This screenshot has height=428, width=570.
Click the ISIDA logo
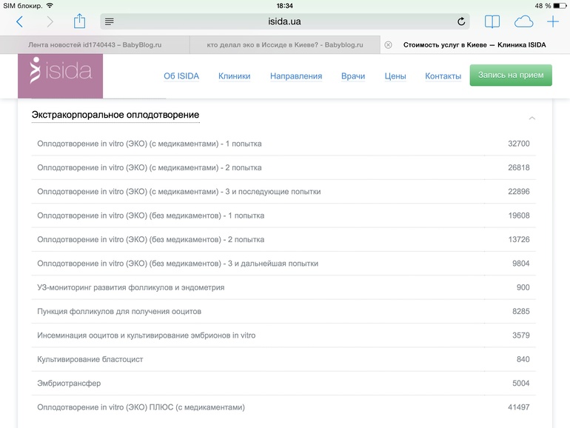point(60,73)
